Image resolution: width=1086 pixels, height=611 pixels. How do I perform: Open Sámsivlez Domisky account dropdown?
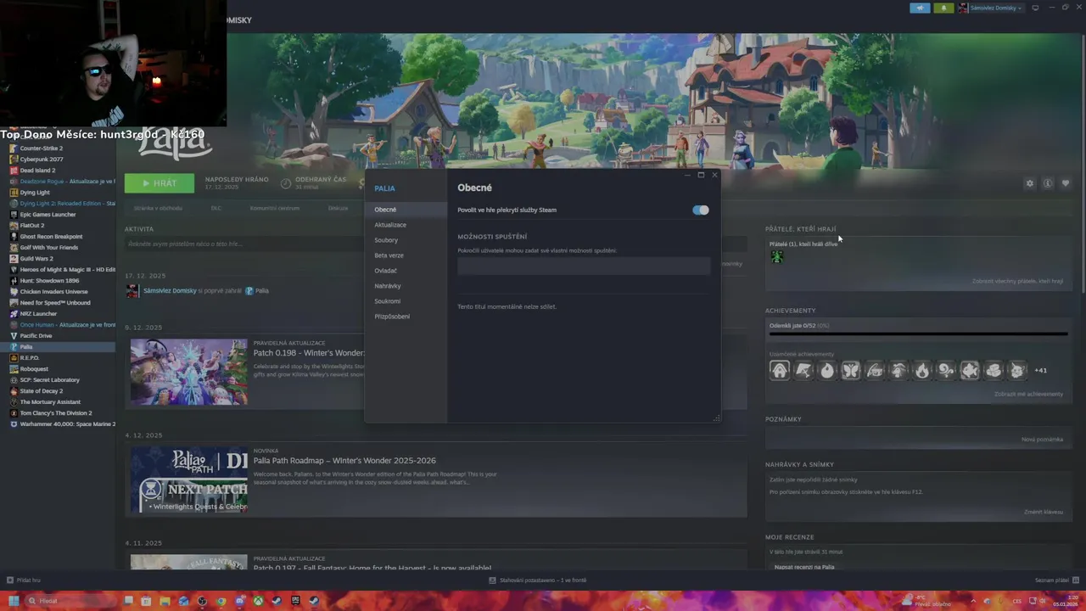(992, 8)
